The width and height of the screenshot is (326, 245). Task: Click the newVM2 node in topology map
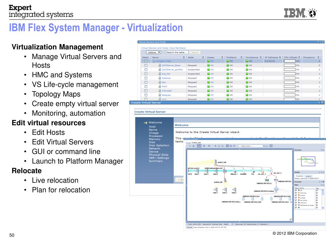click(244, 171)
